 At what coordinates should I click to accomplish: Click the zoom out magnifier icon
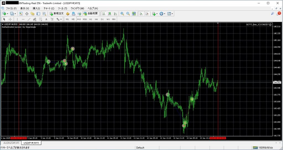128,14
